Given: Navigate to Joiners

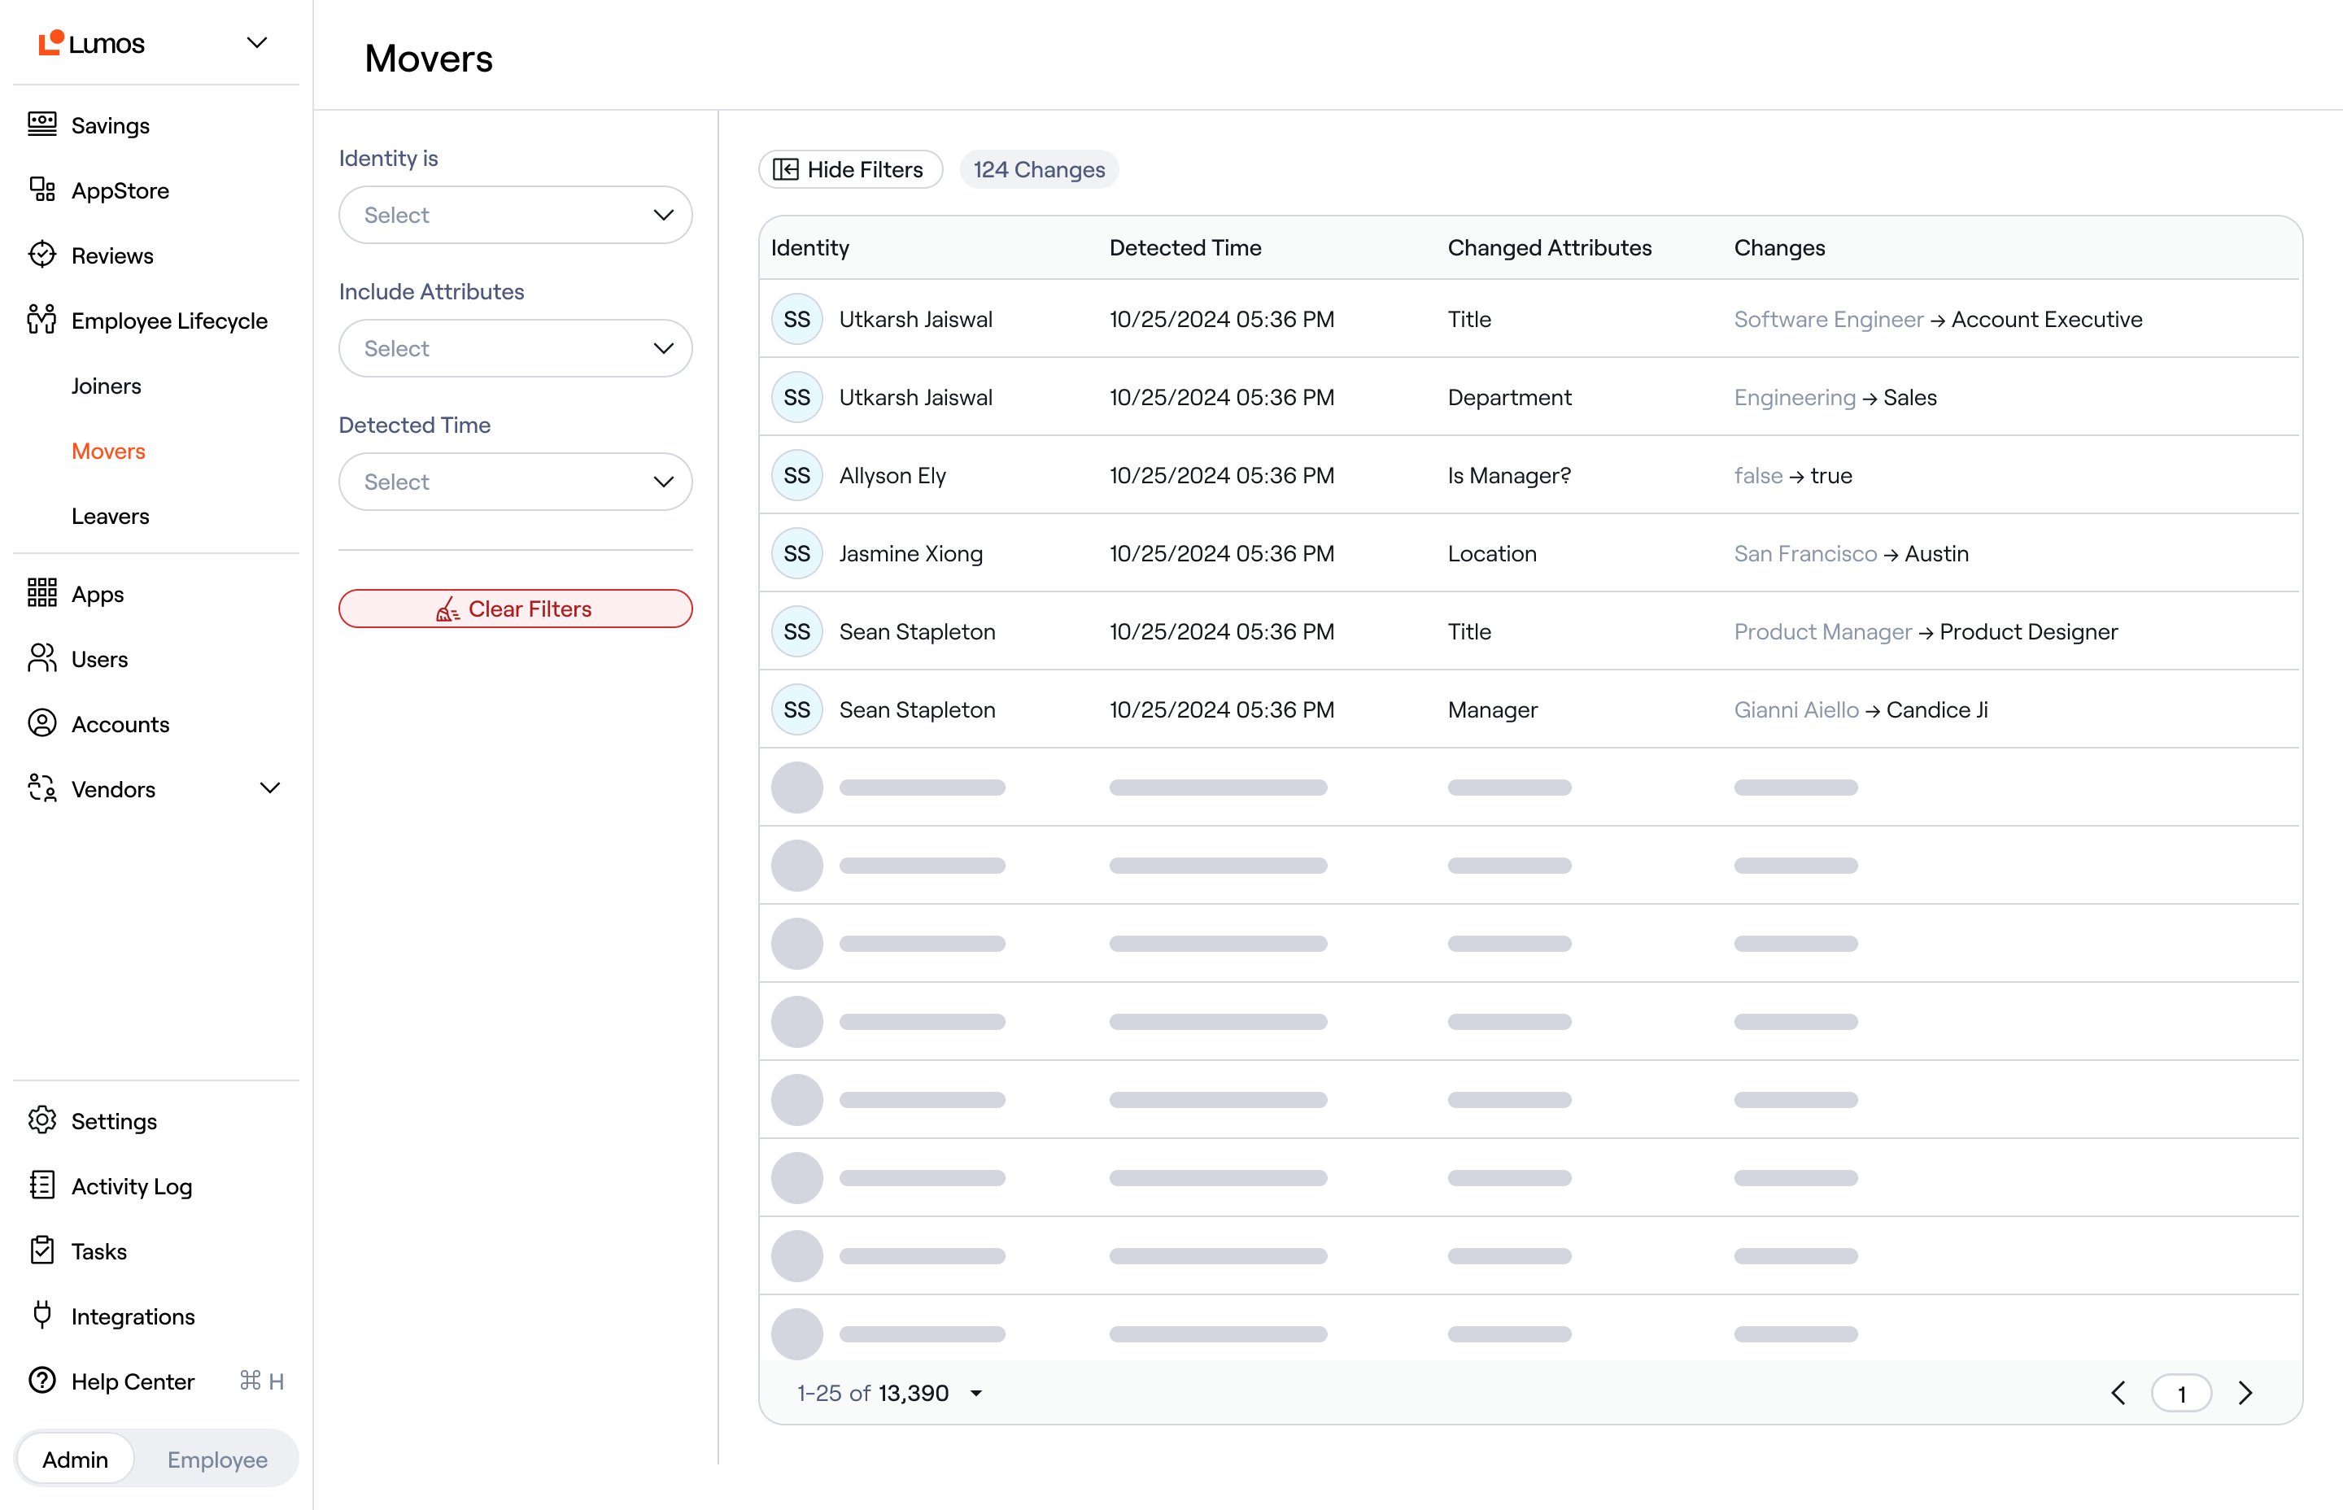Looking at the screenshot, I should 106,386.
